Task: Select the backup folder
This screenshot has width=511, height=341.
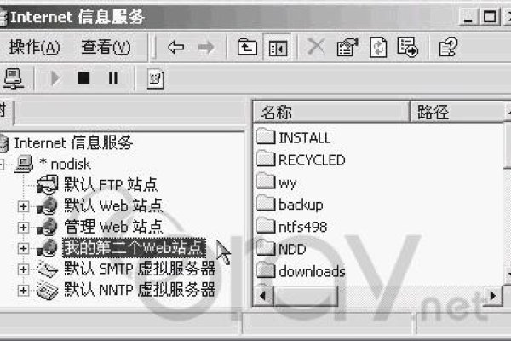Action: [301, 205]
